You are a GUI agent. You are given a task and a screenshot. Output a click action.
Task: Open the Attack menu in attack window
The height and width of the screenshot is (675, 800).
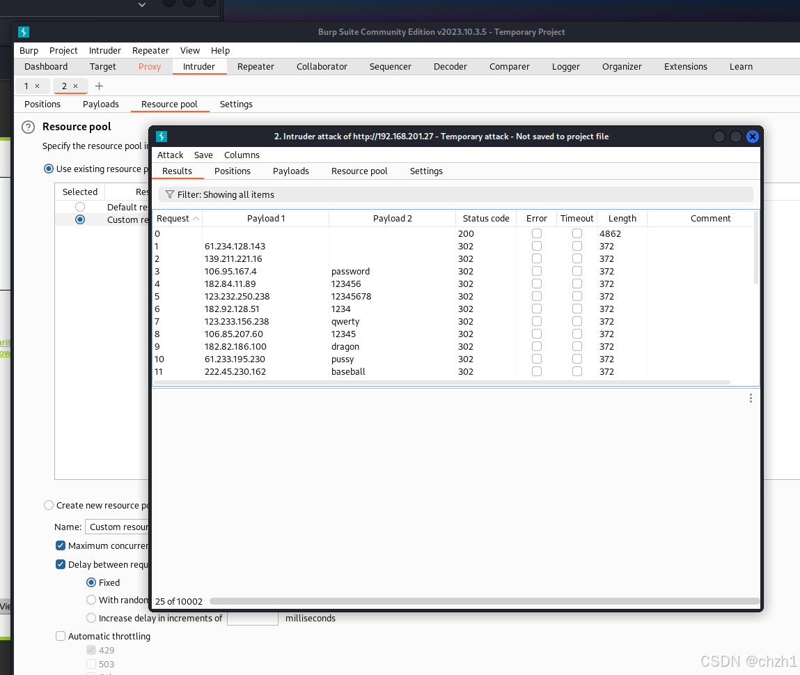(170, 155)
